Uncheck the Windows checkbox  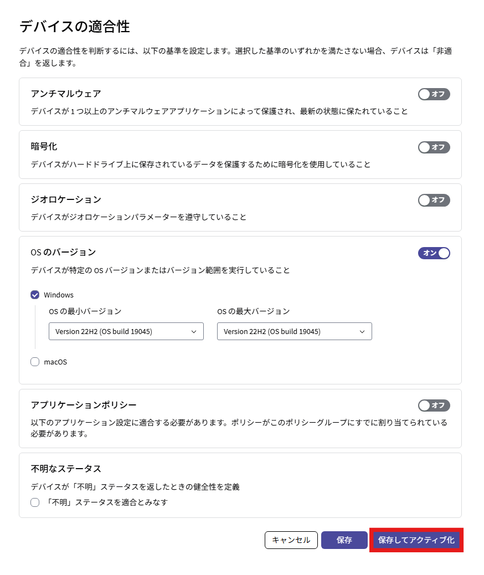tap(35, 295)
